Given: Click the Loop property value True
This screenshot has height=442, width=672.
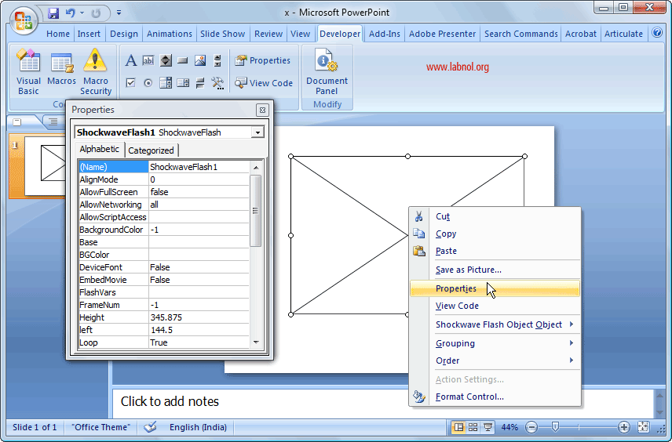Looking at the screenshot, I should click(x=199, y=342).
